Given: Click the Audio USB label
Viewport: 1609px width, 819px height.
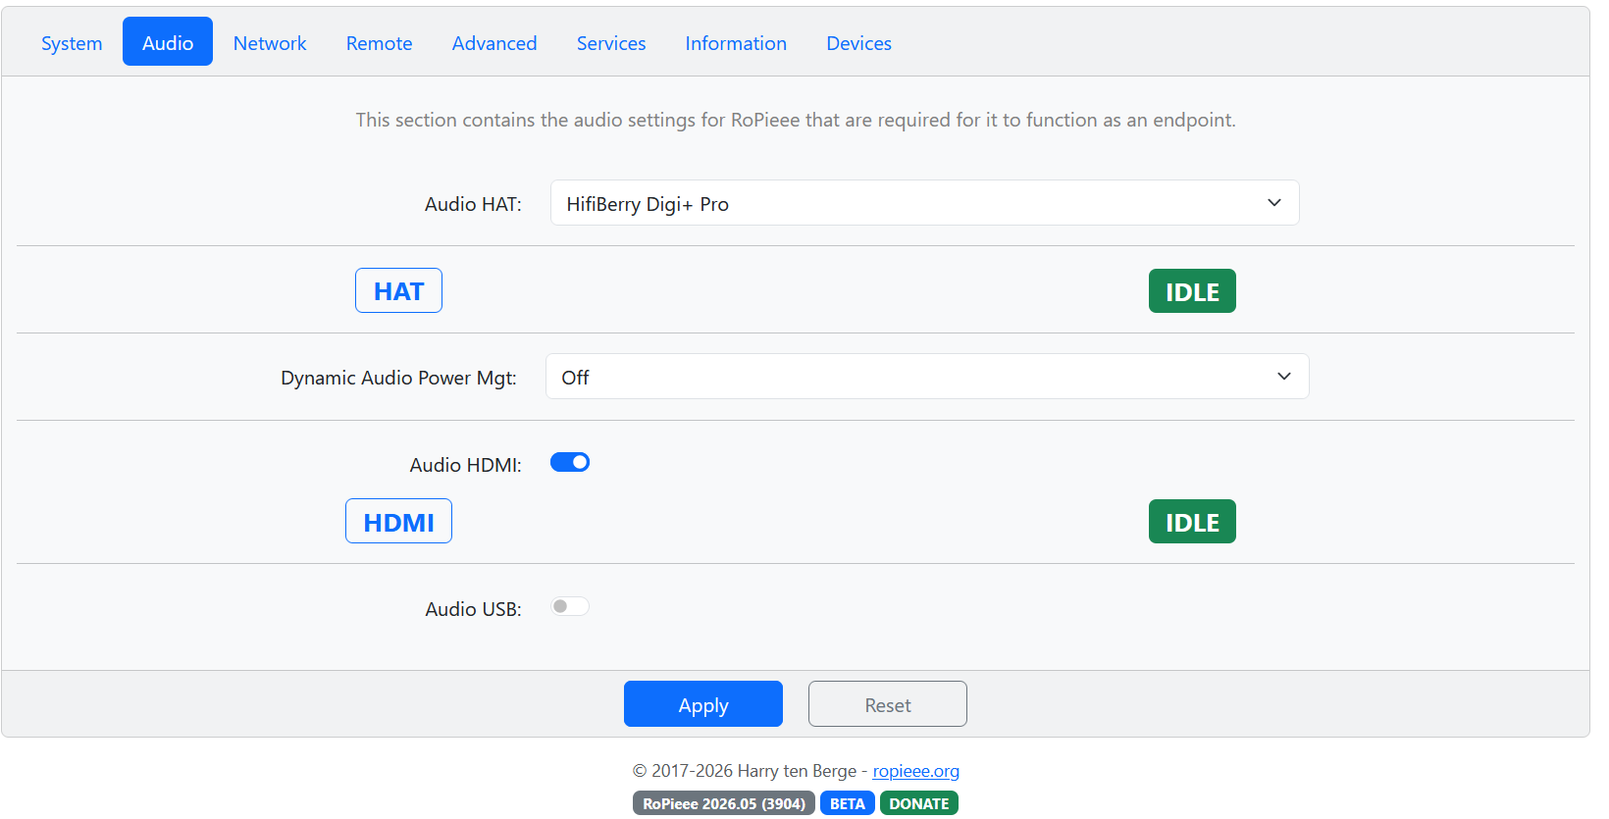Looking at the screenshot, I should [473, 609].
